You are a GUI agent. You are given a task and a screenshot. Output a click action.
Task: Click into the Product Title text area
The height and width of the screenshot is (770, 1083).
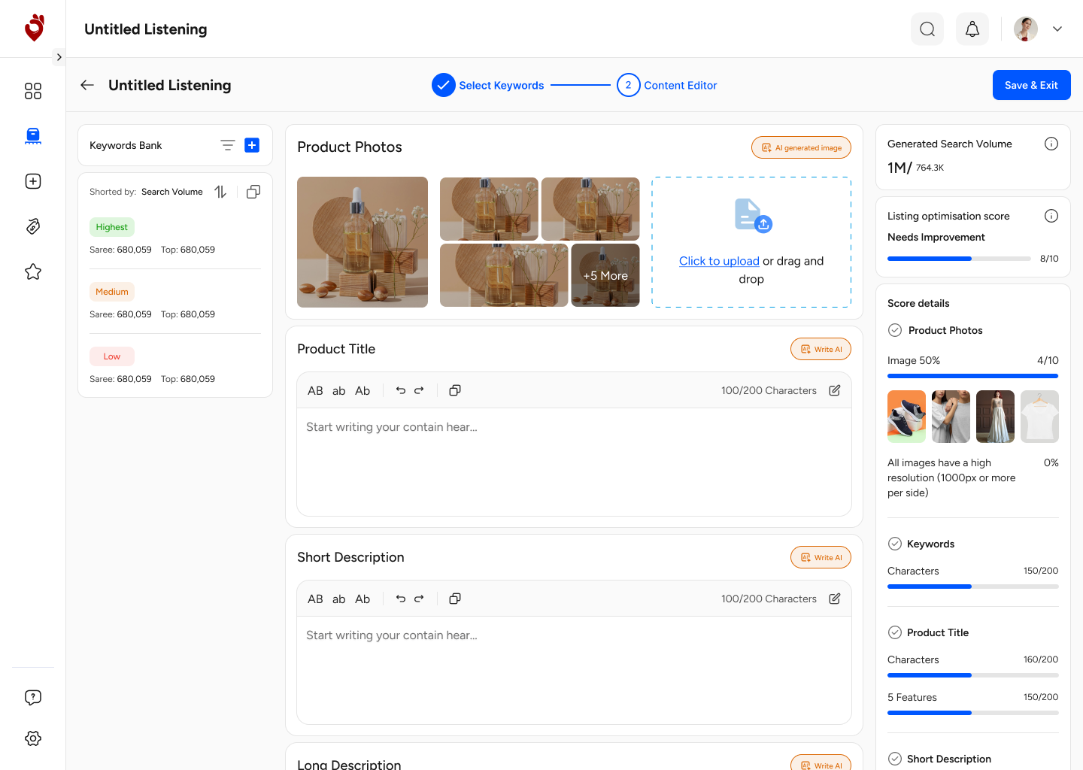574,462
